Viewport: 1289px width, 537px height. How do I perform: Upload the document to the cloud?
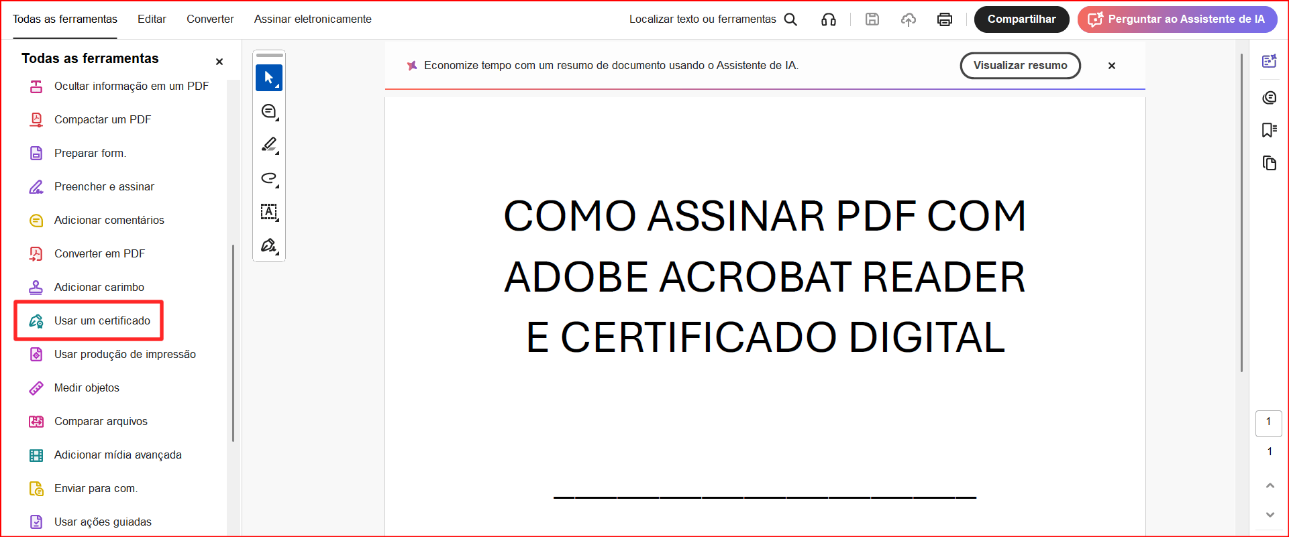tap(909, 19)
